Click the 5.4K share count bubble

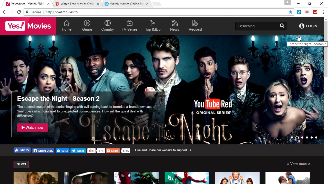[126, 151]
